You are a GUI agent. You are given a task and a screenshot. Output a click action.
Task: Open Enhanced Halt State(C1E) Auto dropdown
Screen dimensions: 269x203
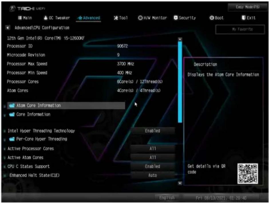153,175
